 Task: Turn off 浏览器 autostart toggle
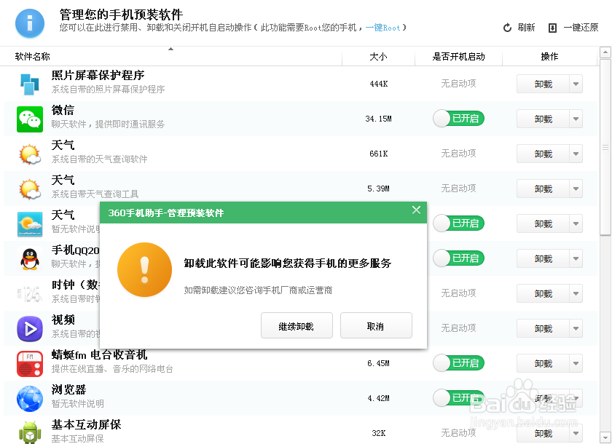(x=458, y=398)
